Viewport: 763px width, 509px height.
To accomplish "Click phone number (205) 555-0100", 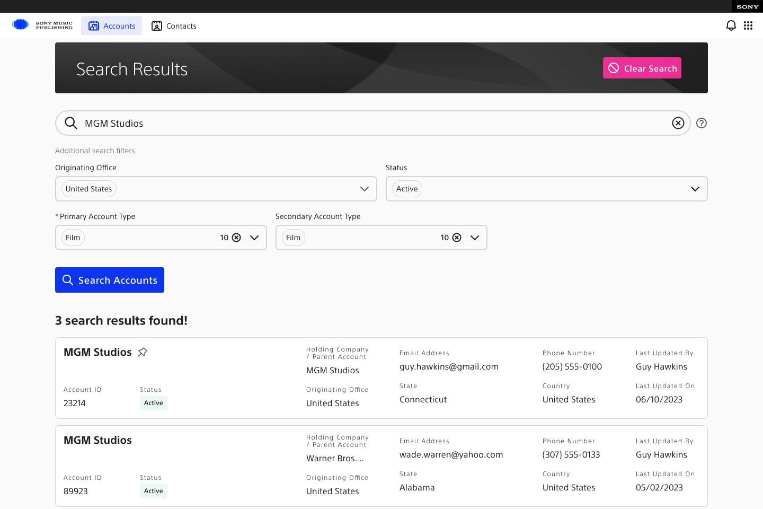I will [x=572, y=366].
